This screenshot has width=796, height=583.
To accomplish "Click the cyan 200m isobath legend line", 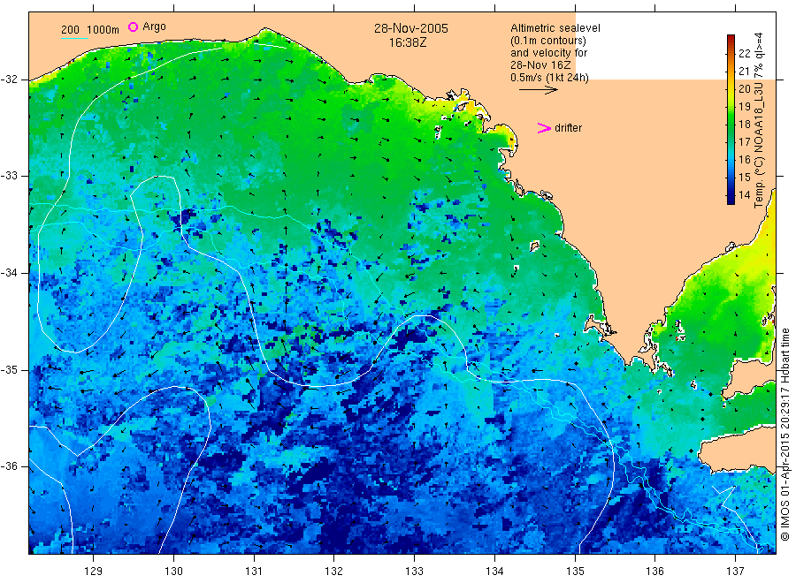I will click(x=74, y=38).
